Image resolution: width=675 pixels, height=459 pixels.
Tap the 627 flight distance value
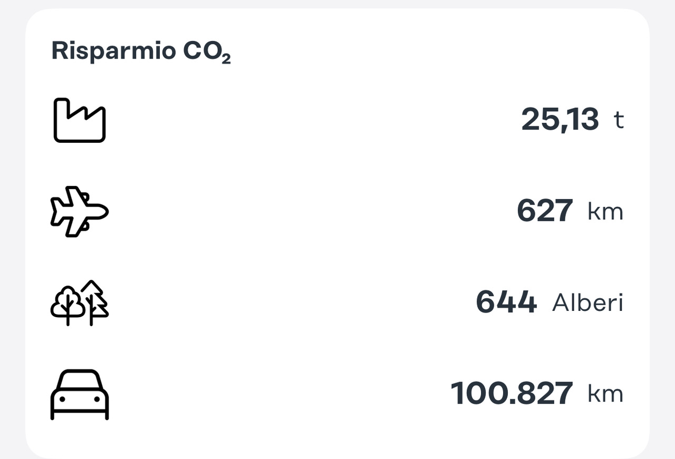point(545,211)
